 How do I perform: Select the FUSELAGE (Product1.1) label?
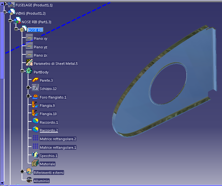[34, 5]
